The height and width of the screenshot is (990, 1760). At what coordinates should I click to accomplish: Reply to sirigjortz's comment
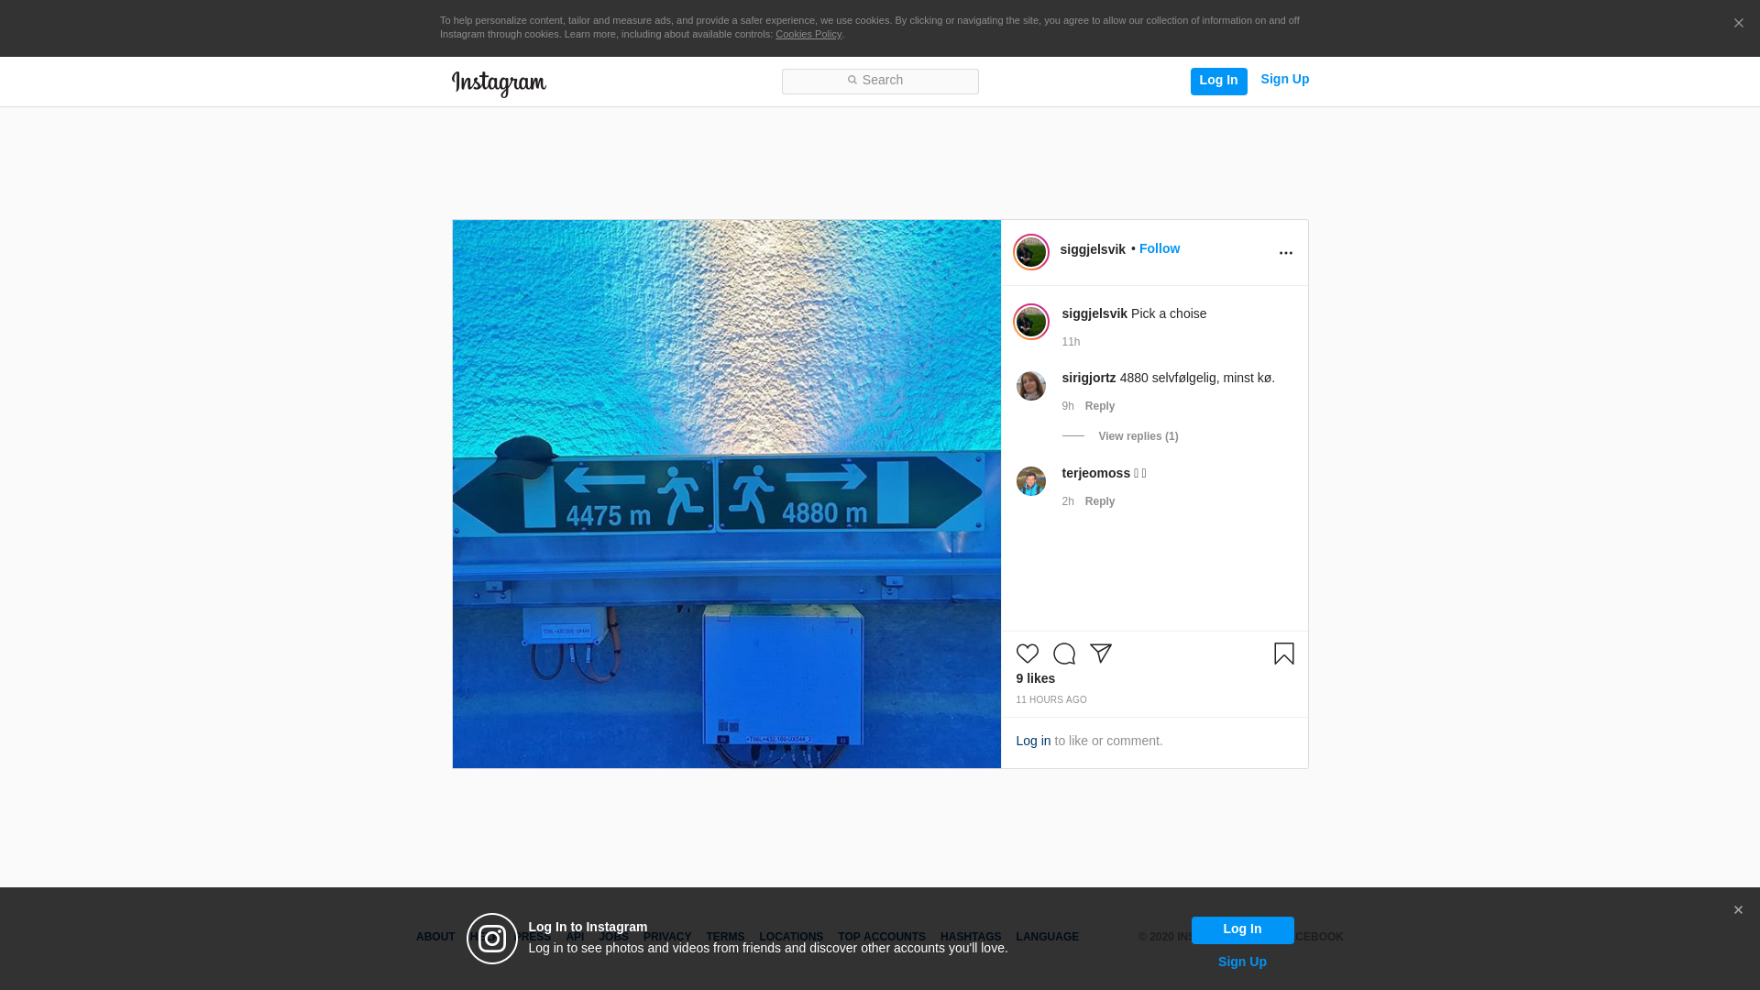click(x=1099, y=406)
